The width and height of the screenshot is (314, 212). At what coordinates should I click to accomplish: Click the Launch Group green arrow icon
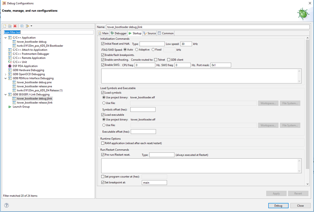(x=10, y=107)
